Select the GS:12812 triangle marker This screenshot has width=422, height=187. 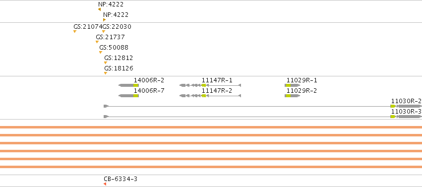tap(106, 62)
